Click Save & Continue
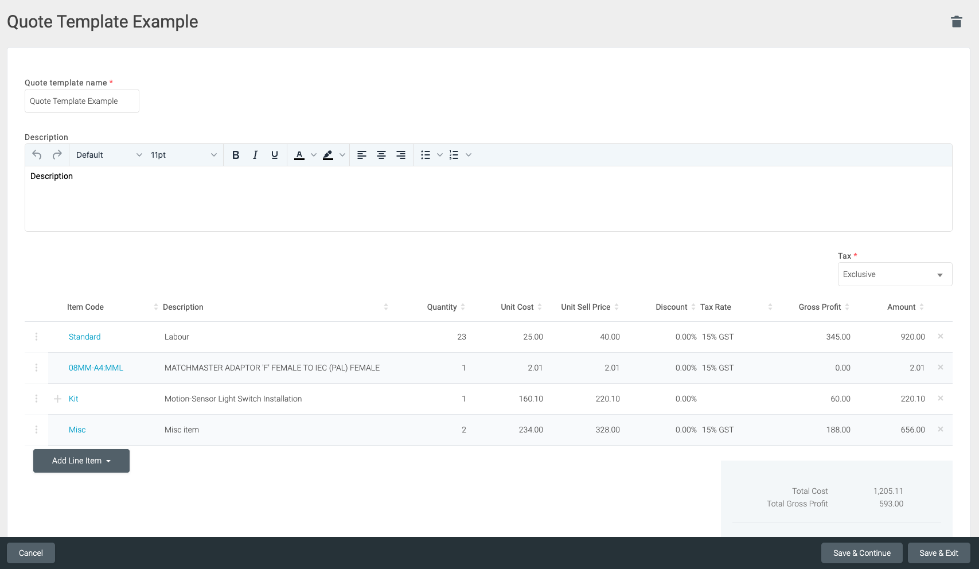Viewport: 979px width, 569px height. (862, 553)
